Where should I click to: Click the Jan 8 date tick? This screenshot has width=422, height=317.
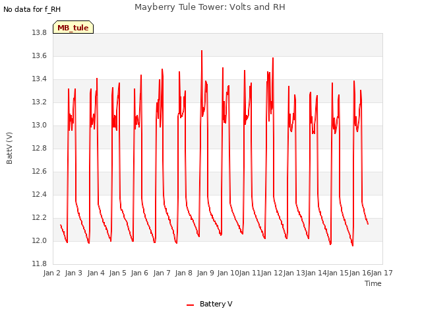coord(183,273)
